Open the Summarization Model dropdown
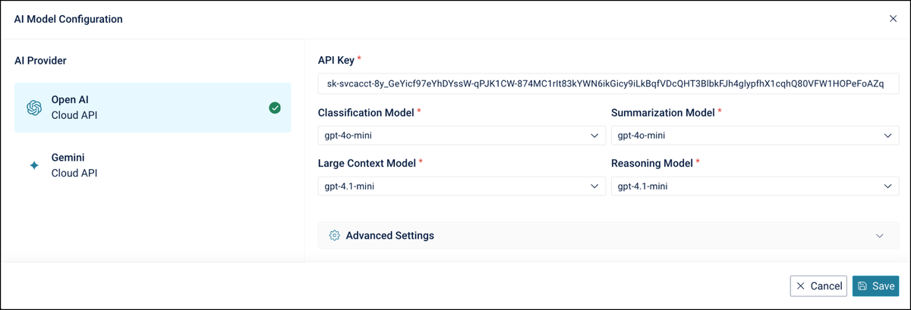 [x=755, y=136]
